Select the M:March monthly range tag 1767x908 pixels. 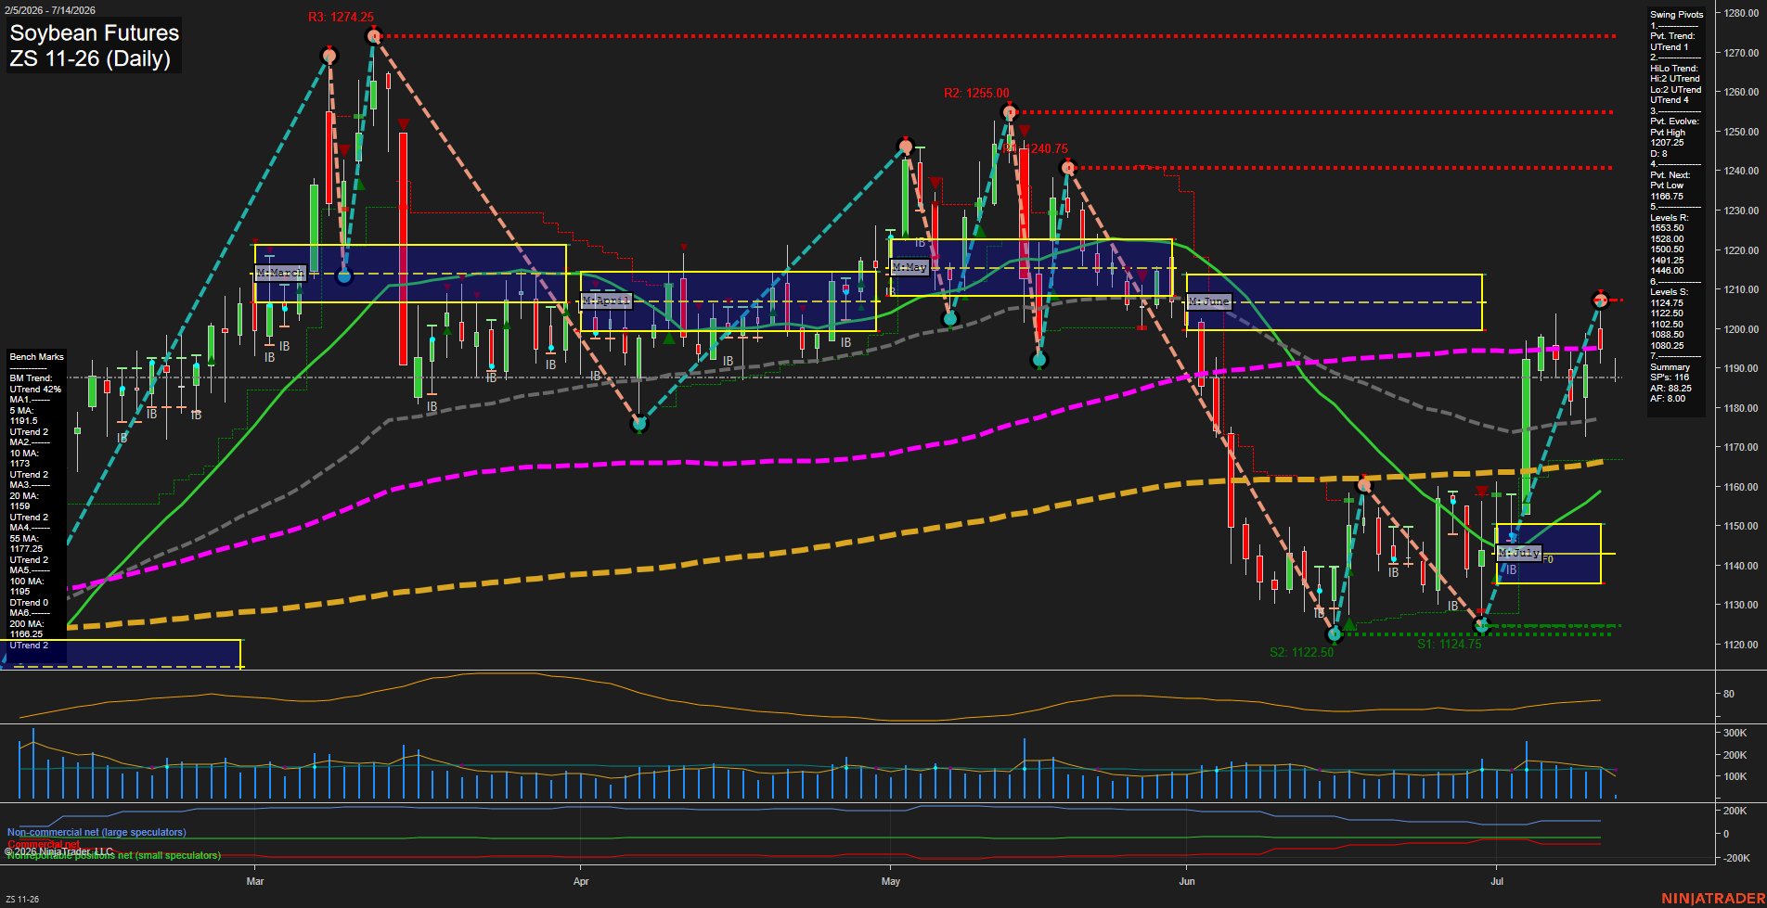[x=280, y=273]
